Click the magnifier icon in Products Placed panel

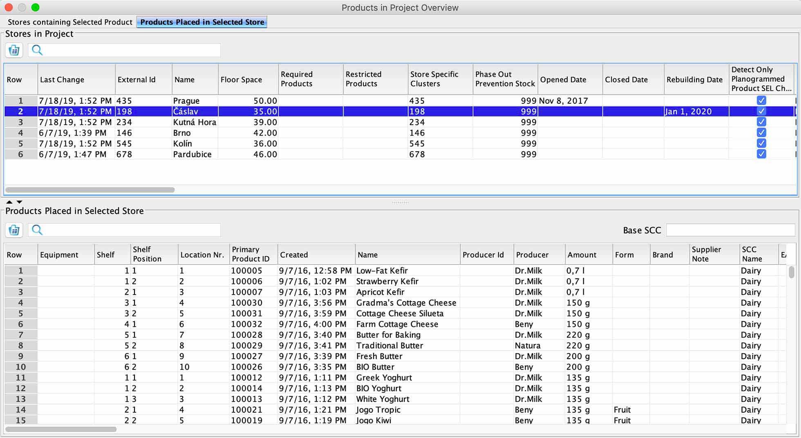tap(37, 230)
